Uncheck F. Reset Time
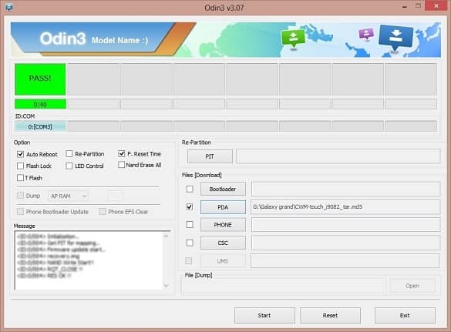This screenshot has width=451, height=332. click(x=121, y=153)
